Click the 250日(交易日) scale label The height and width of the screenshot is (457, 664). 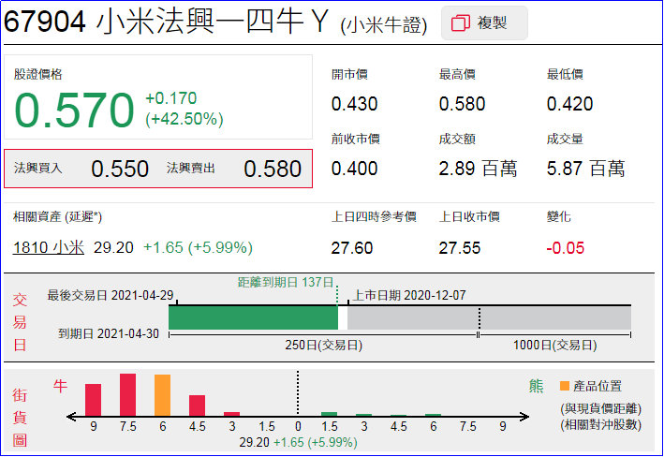(x=323, y=346)
